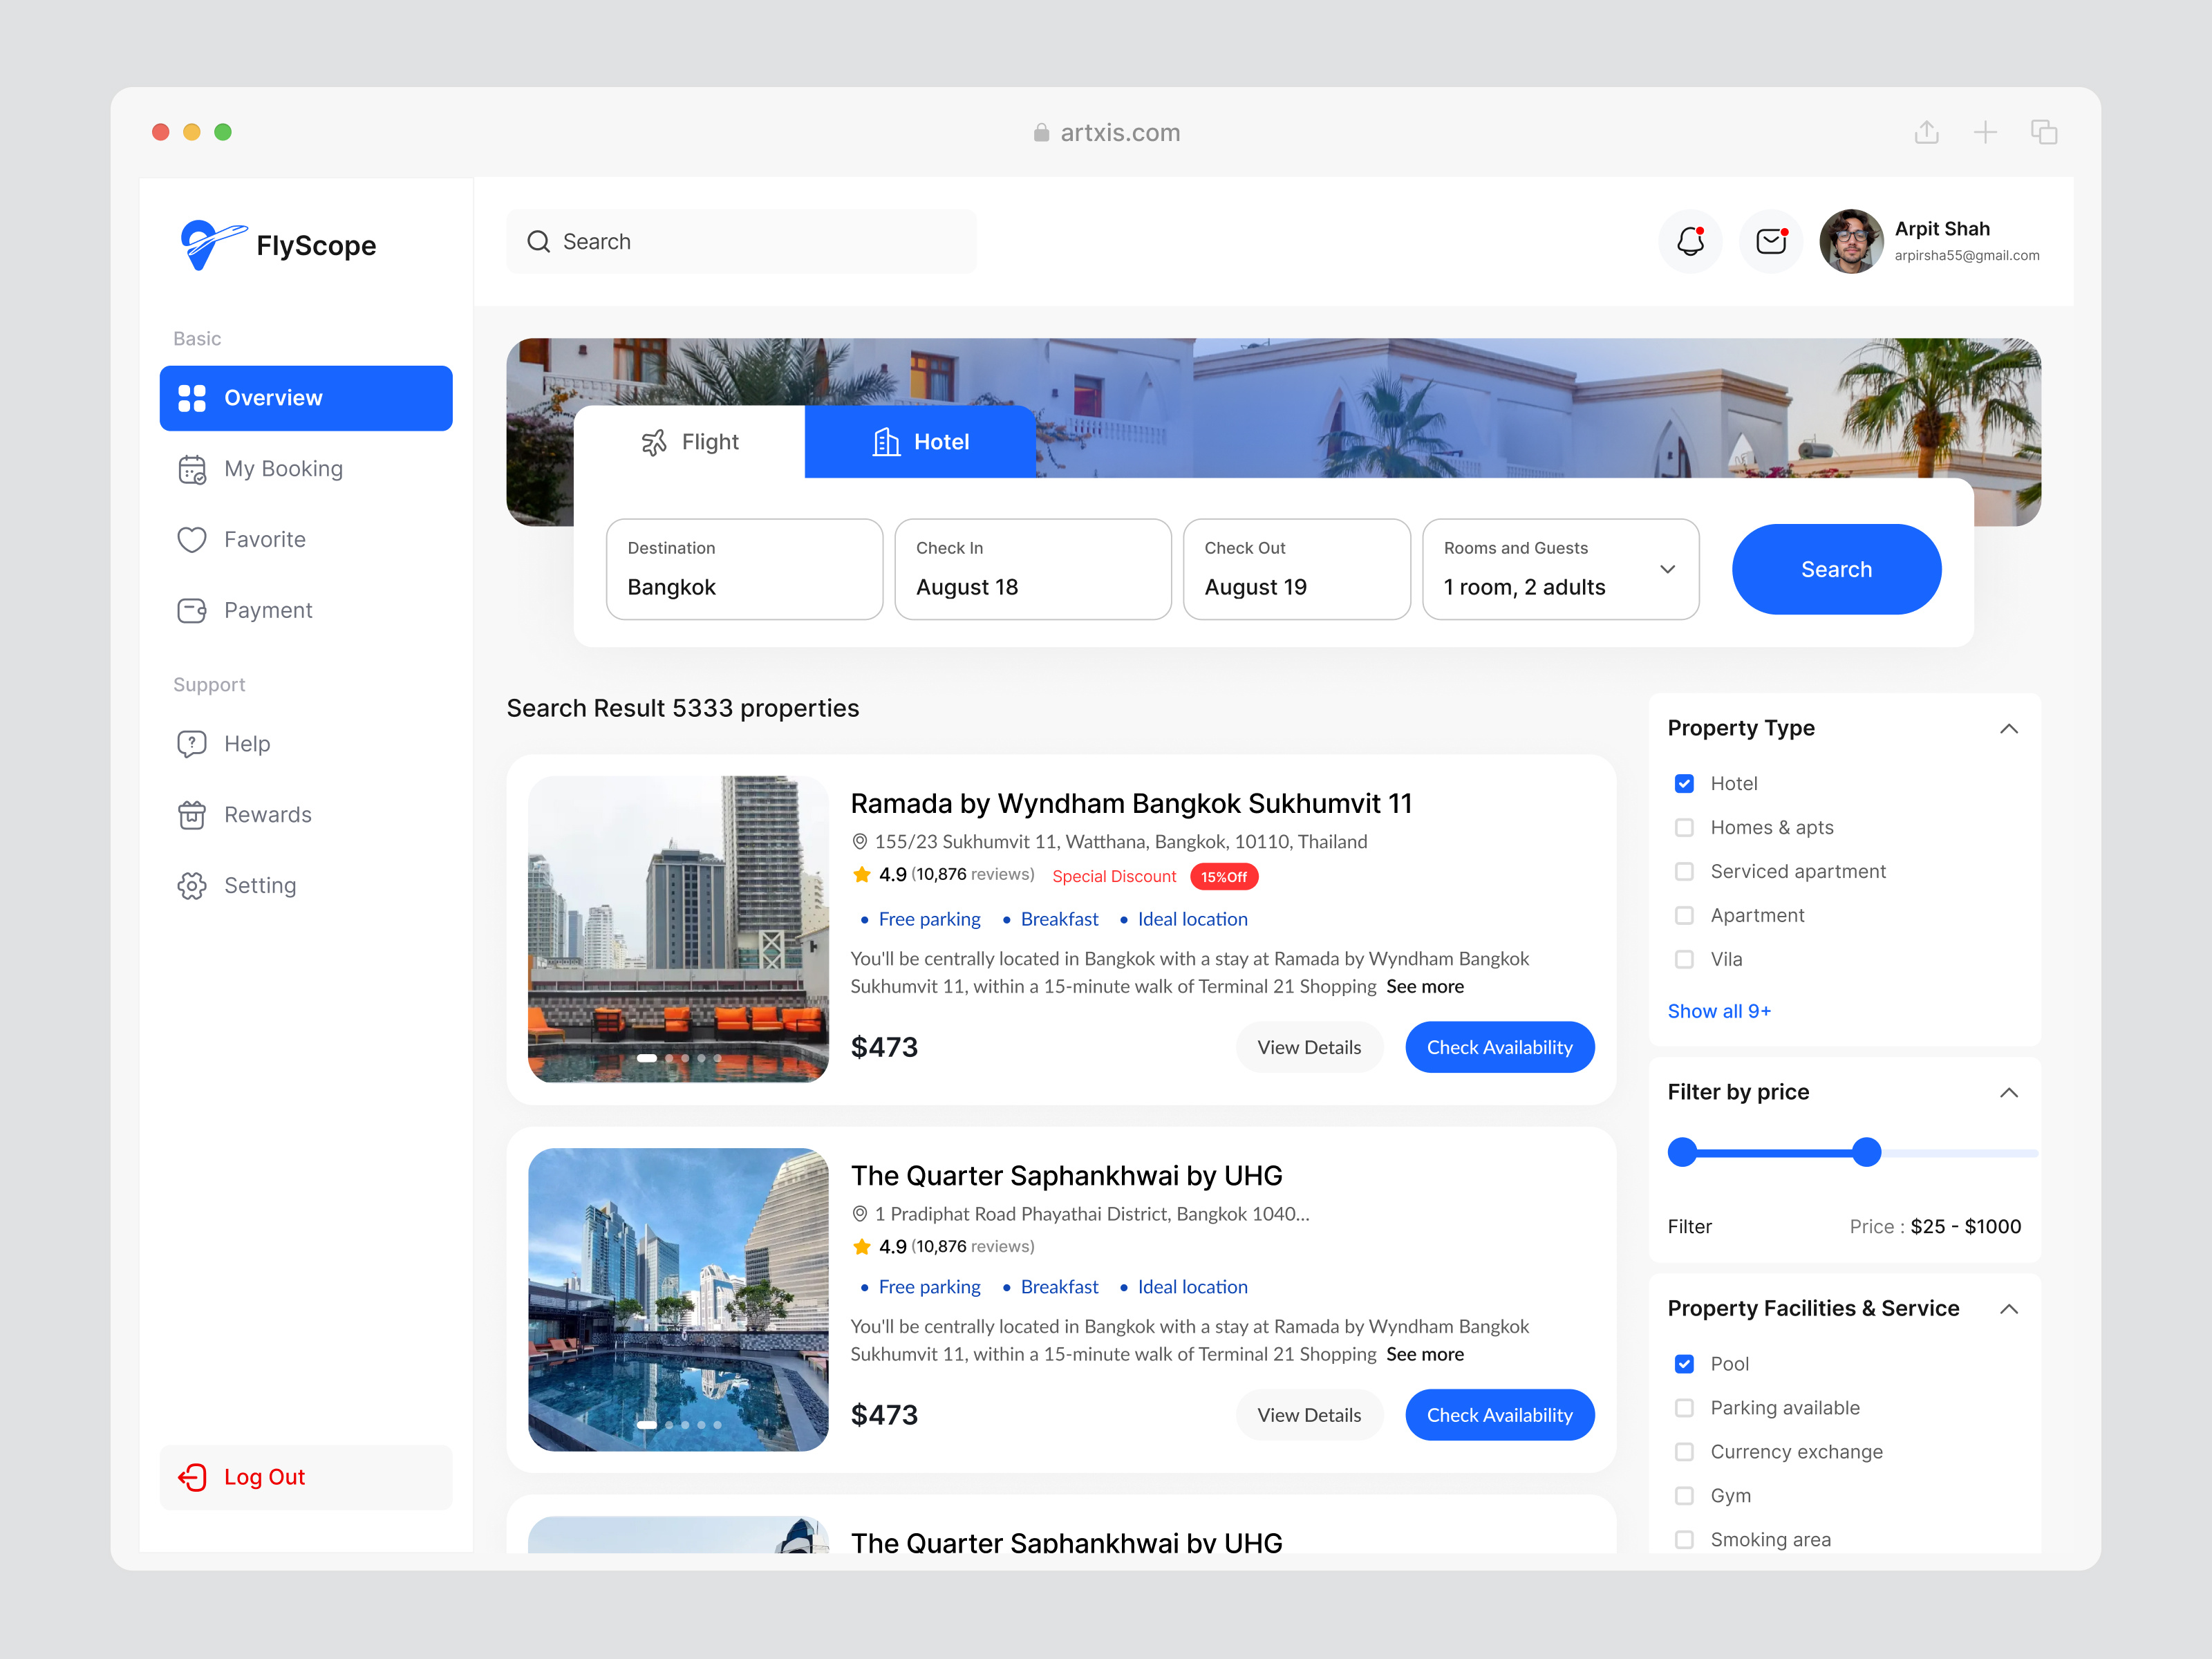This screenshot has height=1659, width=2212.
Task: Open My Booking in sidebar
Action: 306,469
